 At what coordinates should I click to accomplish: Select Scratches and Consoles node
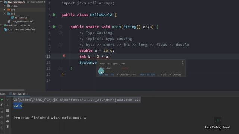coord(21,29)
